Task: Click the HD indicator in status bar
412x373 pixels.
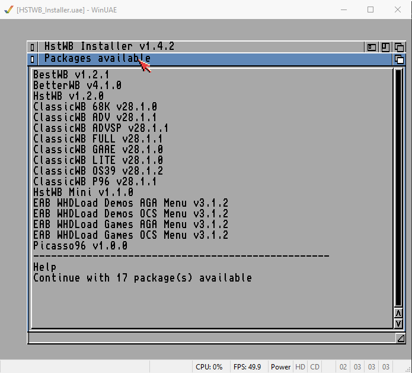Action: coord(300,367)
